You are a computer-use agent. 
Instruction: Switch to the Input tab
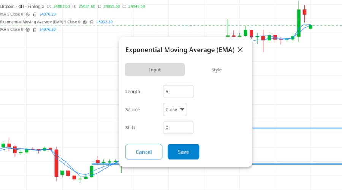pyautogui.click(x=155, y=70)
